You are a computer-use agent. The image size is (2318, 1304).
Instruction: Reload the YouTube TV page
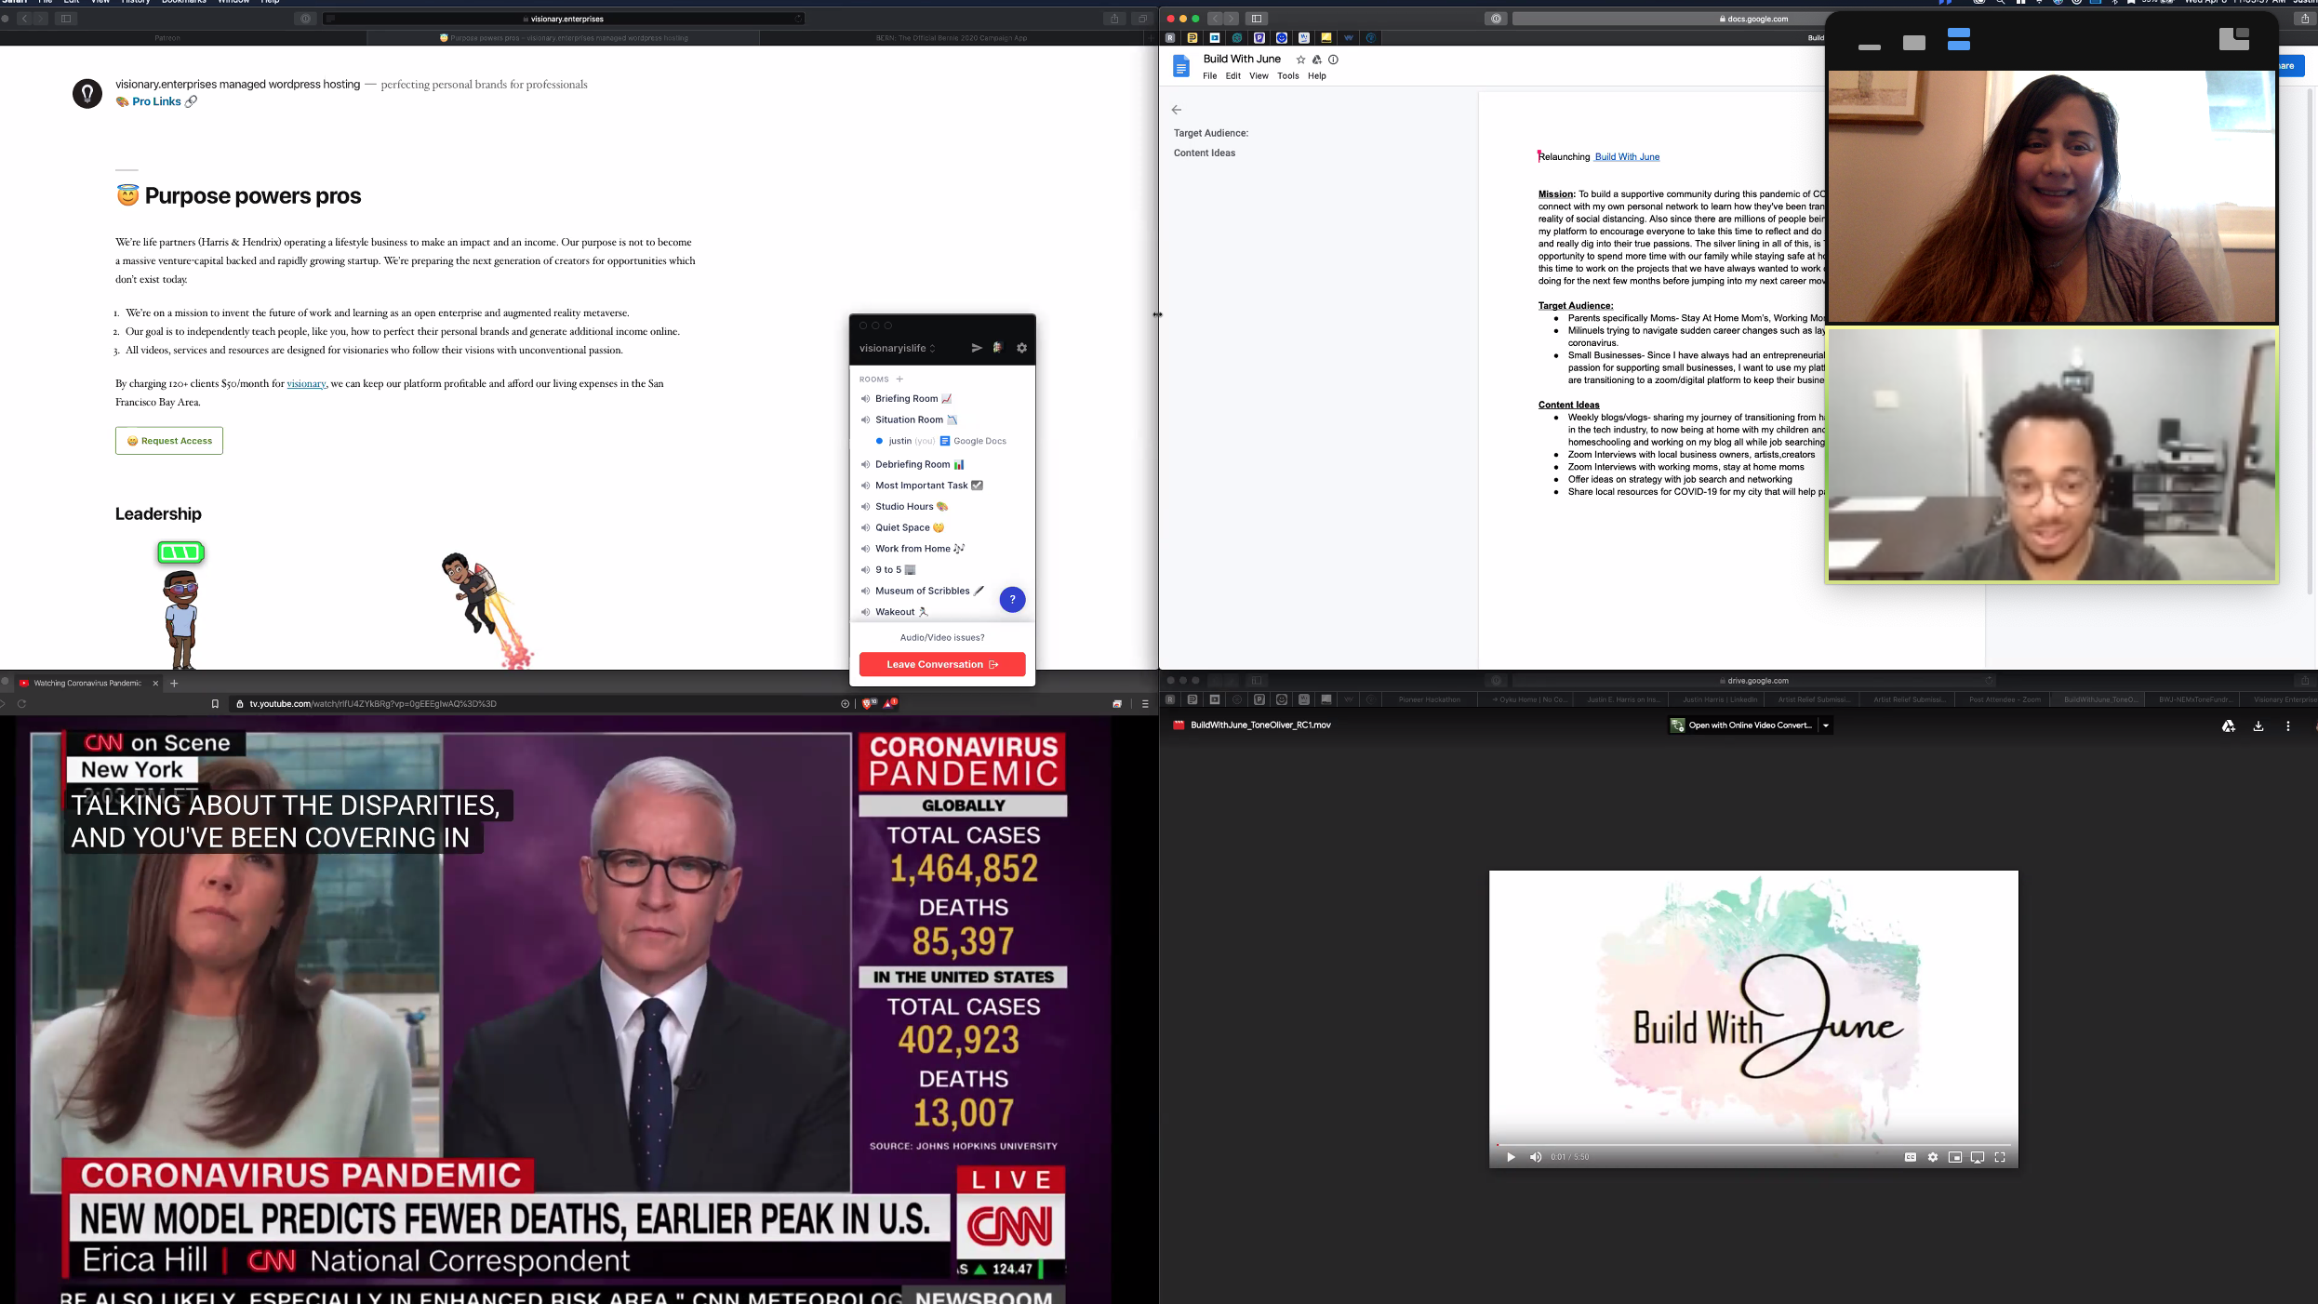point(21,704)
